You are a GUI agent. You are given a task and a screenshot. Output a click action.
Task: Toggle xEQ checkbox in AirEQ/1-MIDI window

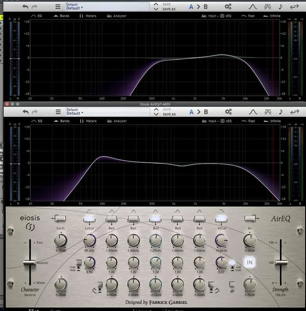click(223, 121)
